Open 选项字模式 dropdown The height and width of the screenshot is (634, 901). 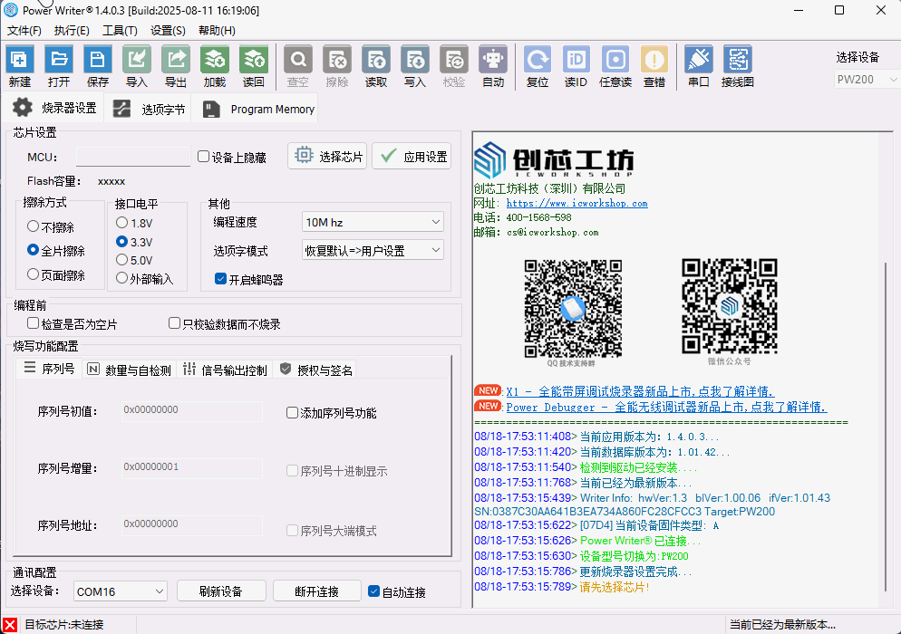(x=373, y=250)
